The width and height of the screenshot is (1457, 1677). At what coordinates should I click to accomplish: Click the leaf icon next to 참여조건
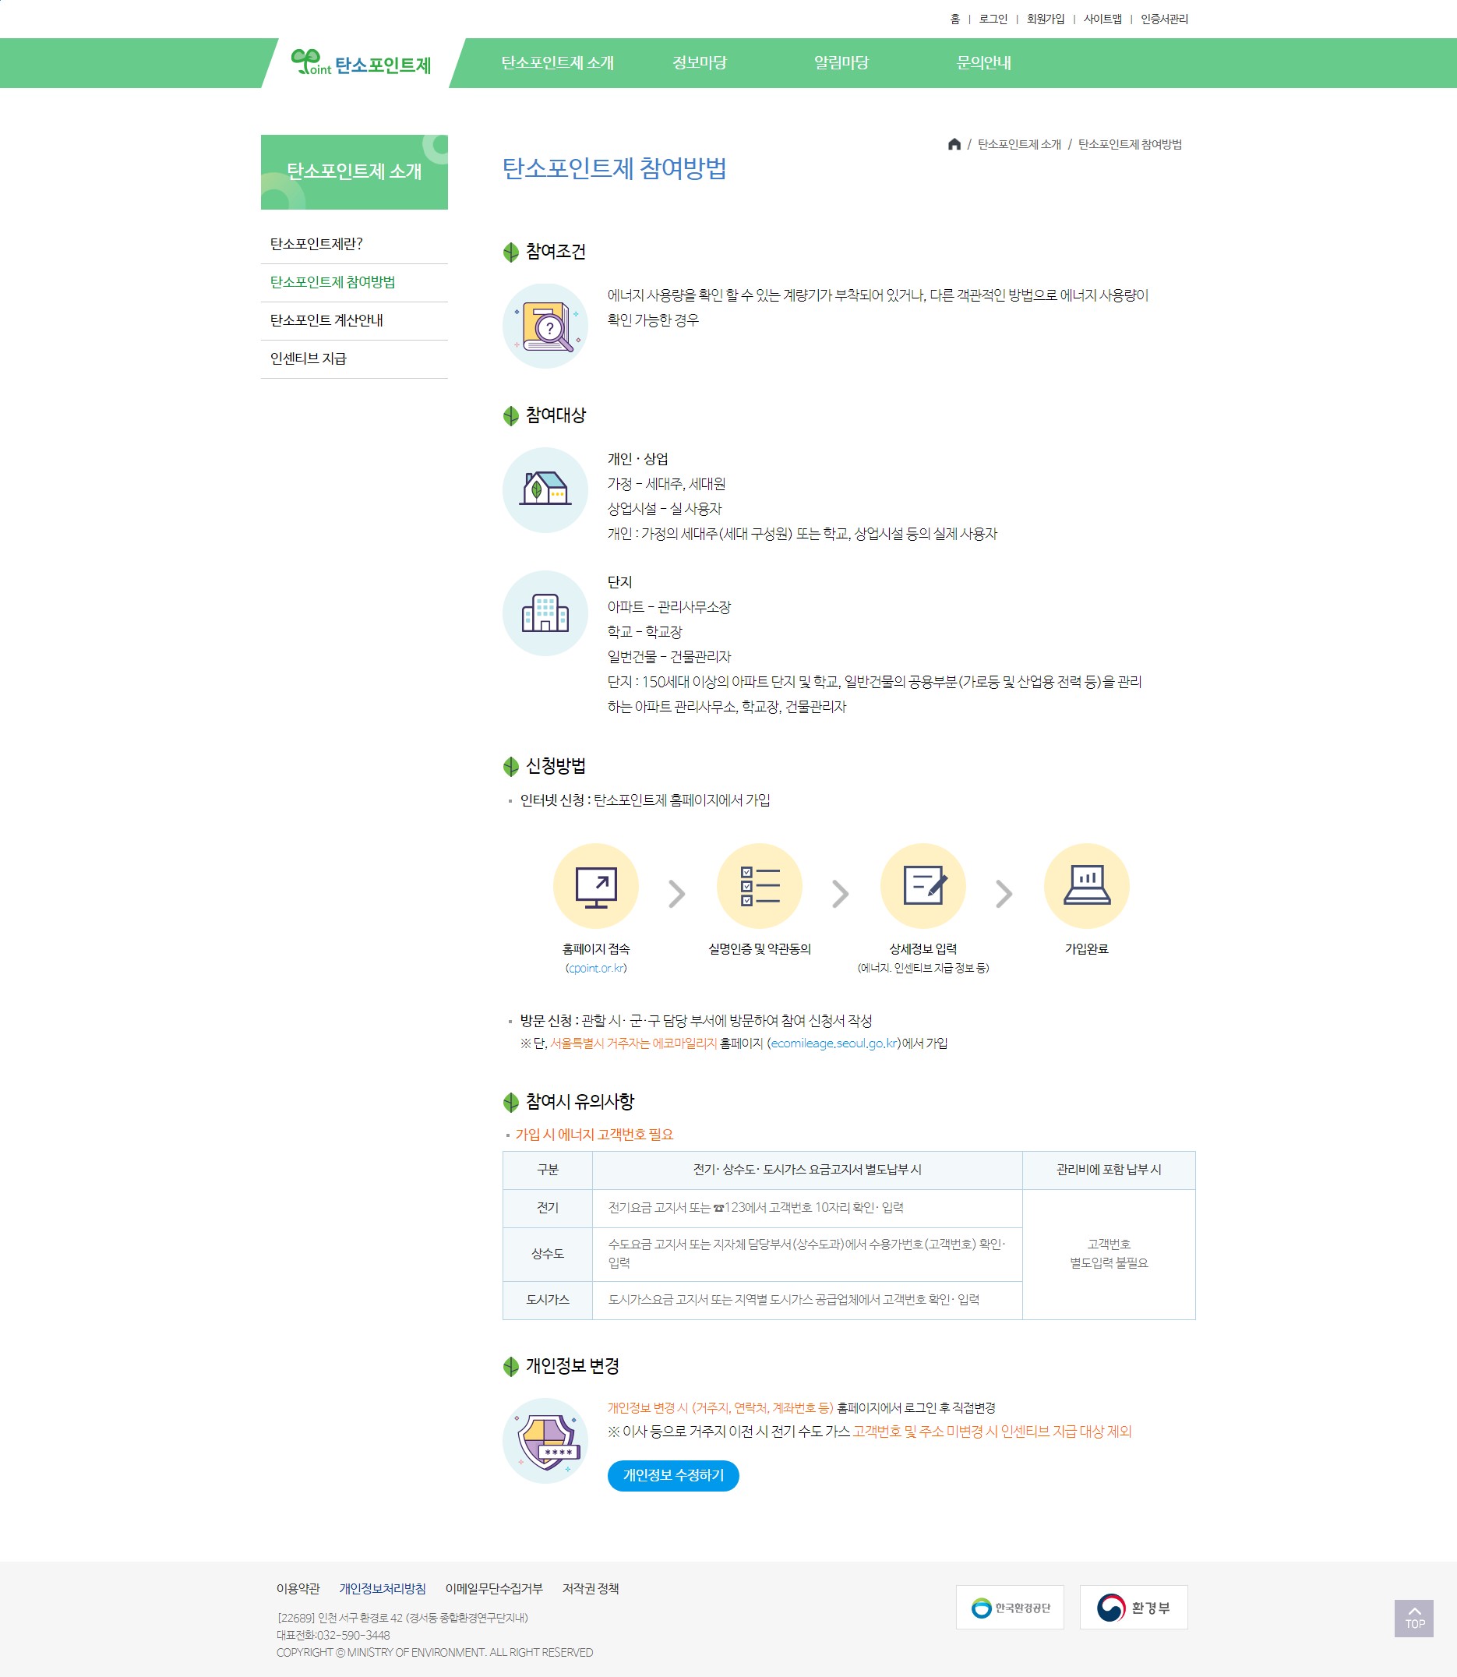pyautogui.click(x=510, y=252)
